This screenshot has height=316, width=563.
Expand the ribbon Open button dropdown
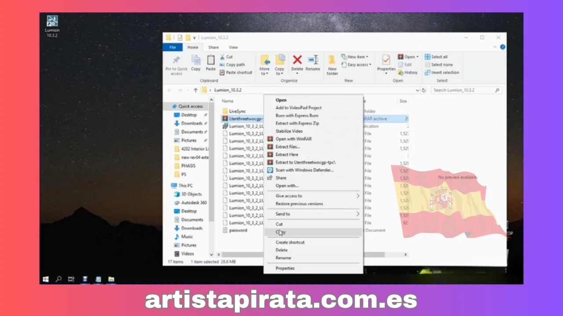point(417,57)
